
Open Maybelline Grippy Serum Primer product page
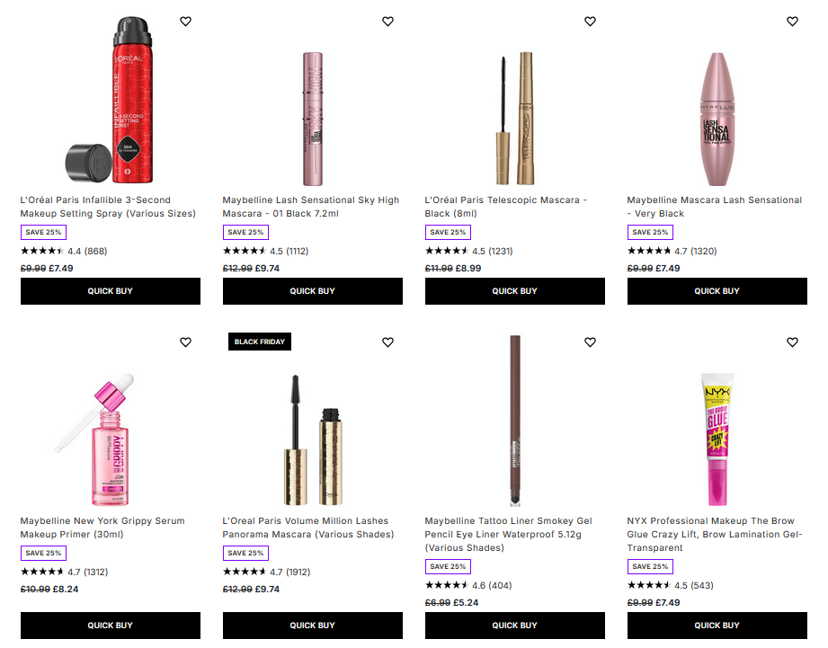[x=101, y=527]
